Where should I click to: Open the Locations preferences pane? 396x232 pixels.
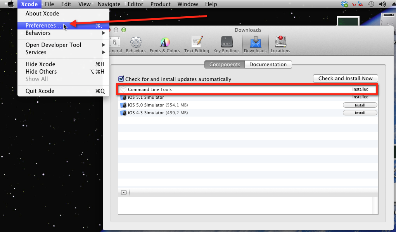tap(280, 45)
